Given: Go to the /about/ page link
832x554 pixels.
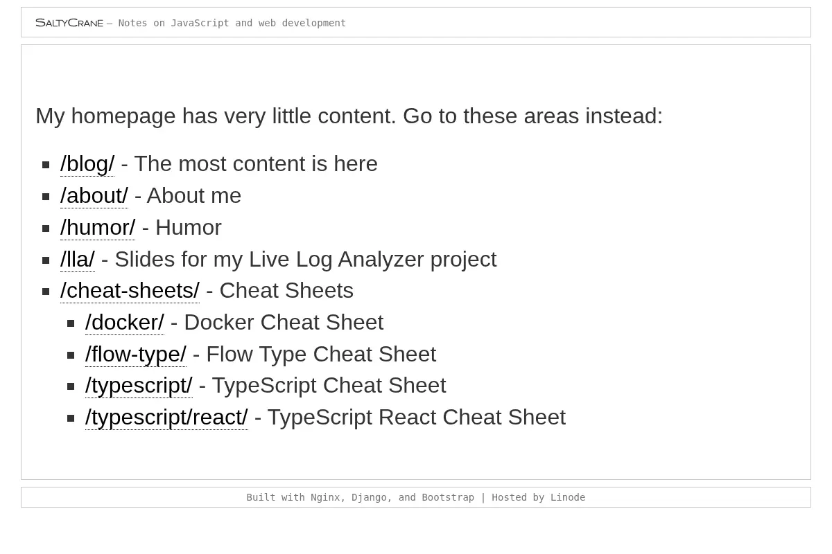Looking at the screenshot, I should [94, 196].
